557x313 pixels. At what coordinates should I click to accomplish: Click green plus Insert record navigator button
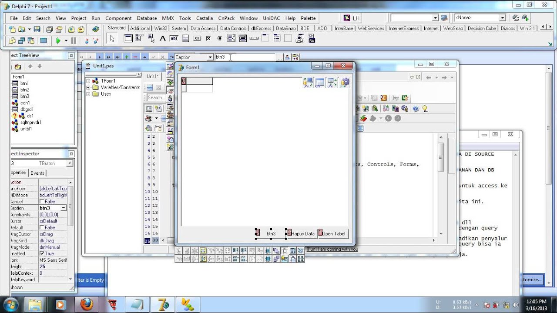[126, 57]
